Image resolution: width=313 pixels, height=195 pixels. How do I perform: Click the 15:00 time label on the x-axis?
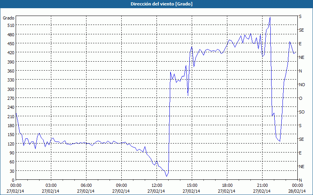191,186
